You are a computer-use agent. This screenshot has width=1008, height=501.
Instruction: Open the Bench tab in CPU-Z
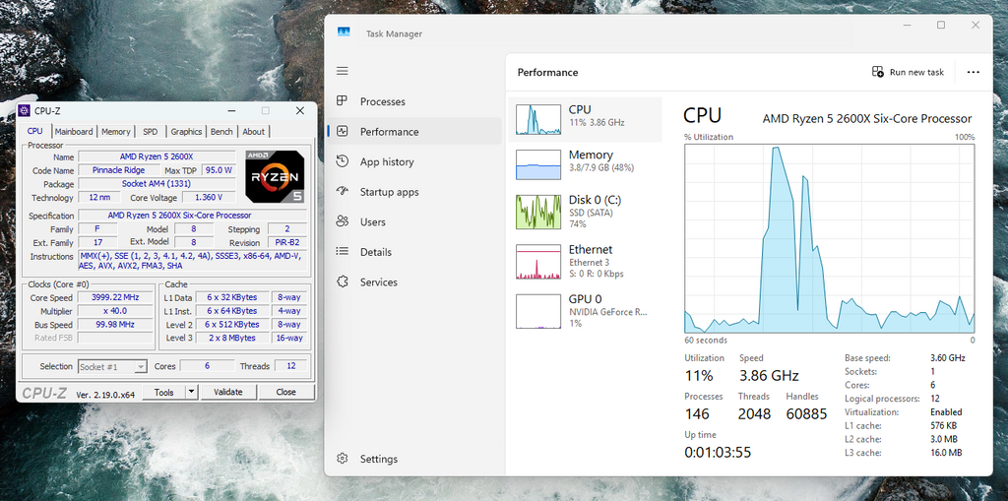(221, 131)
